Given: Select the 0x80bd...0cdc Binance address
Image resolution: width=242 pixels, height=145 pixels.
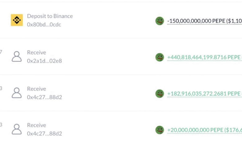Looking at the screenshot, I should click(44, 25).
